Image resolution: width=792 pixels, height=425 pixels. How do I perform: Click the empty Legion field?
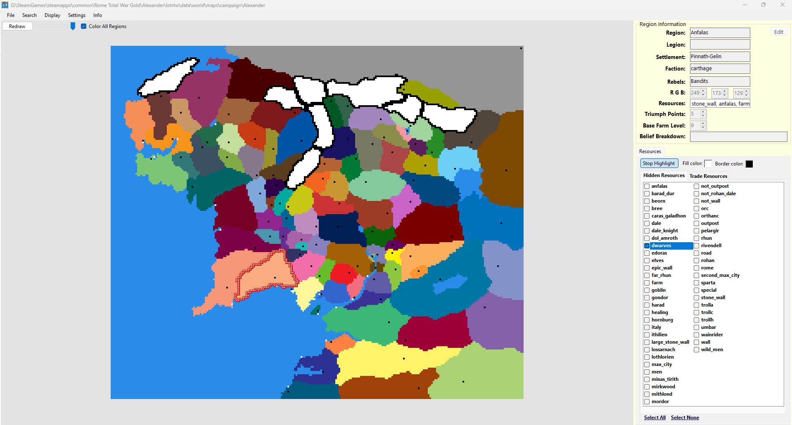[x=720, y=45]
